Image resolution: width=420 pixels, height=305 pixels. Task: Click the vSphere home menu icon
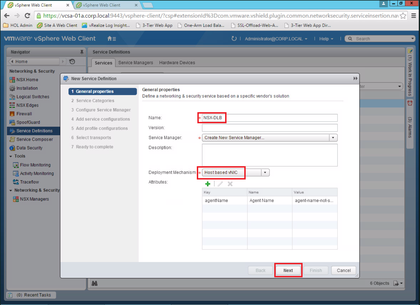(112, 39)
